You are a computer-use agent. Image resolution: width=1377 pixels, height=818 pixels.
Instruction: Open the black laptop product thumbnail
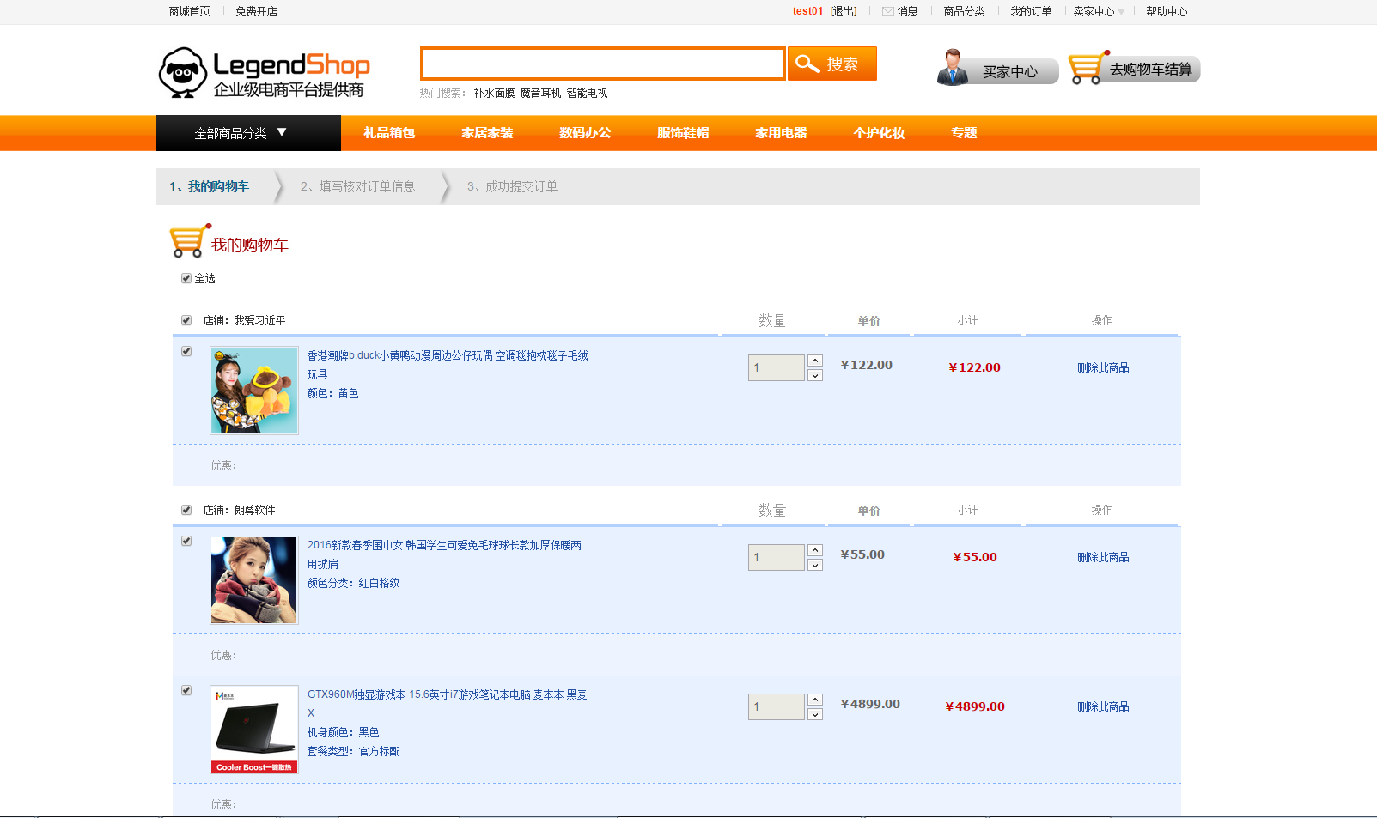(x=254, y=729)
